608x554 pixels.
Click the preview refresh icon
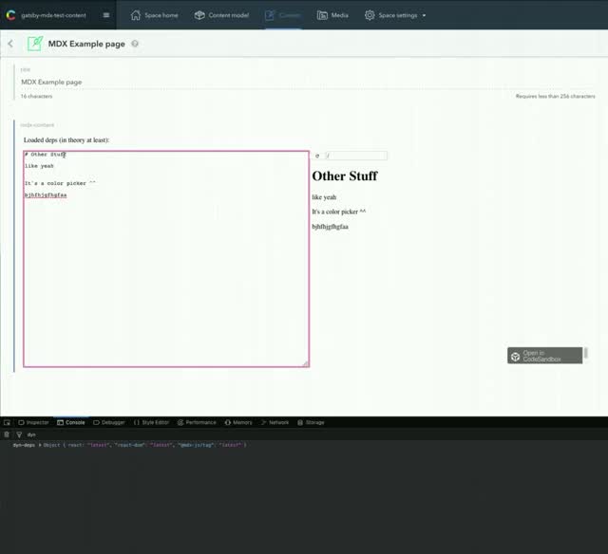[317, 156]
